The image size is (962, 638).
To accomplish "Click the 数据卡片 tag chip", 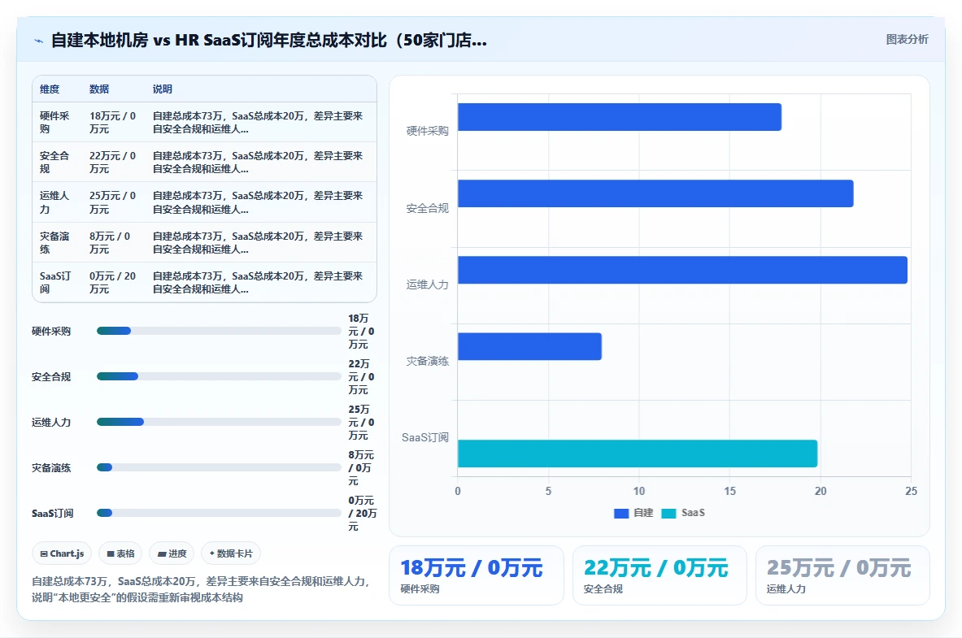I will click(231, 553).
